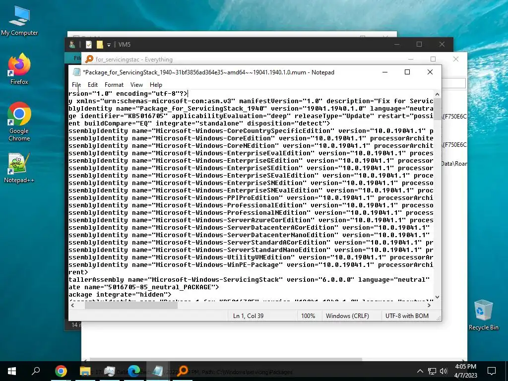Click the checkmark properties icon in VM5 title bar
The image size is (508, 381).
click(88, 45)
